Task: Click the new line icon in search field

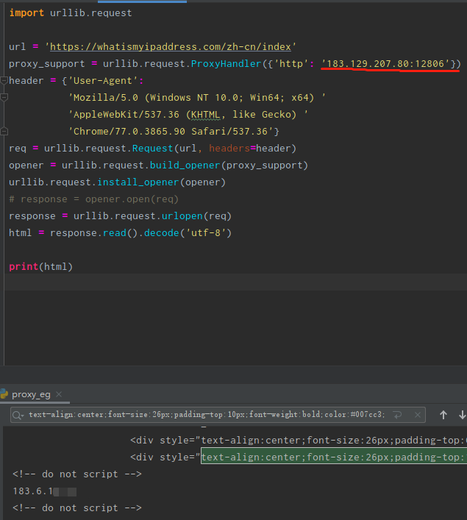Action: click(397, 415)
